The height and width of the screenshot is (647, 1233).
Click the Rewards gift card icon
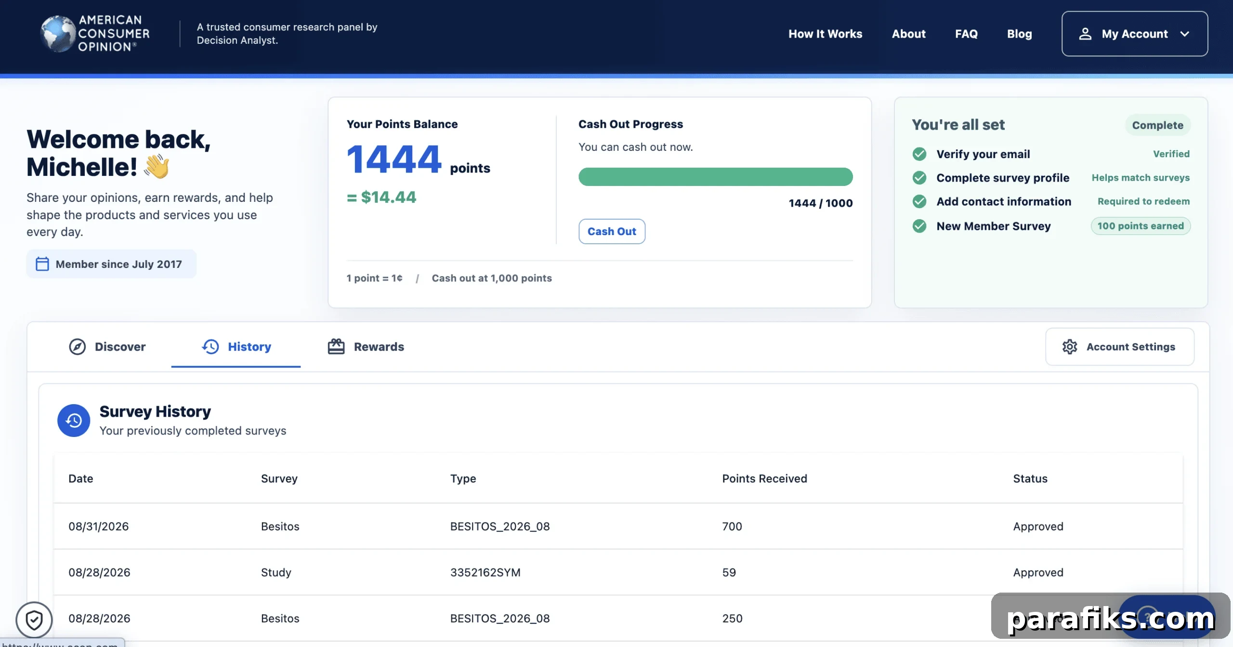point(336,346)
